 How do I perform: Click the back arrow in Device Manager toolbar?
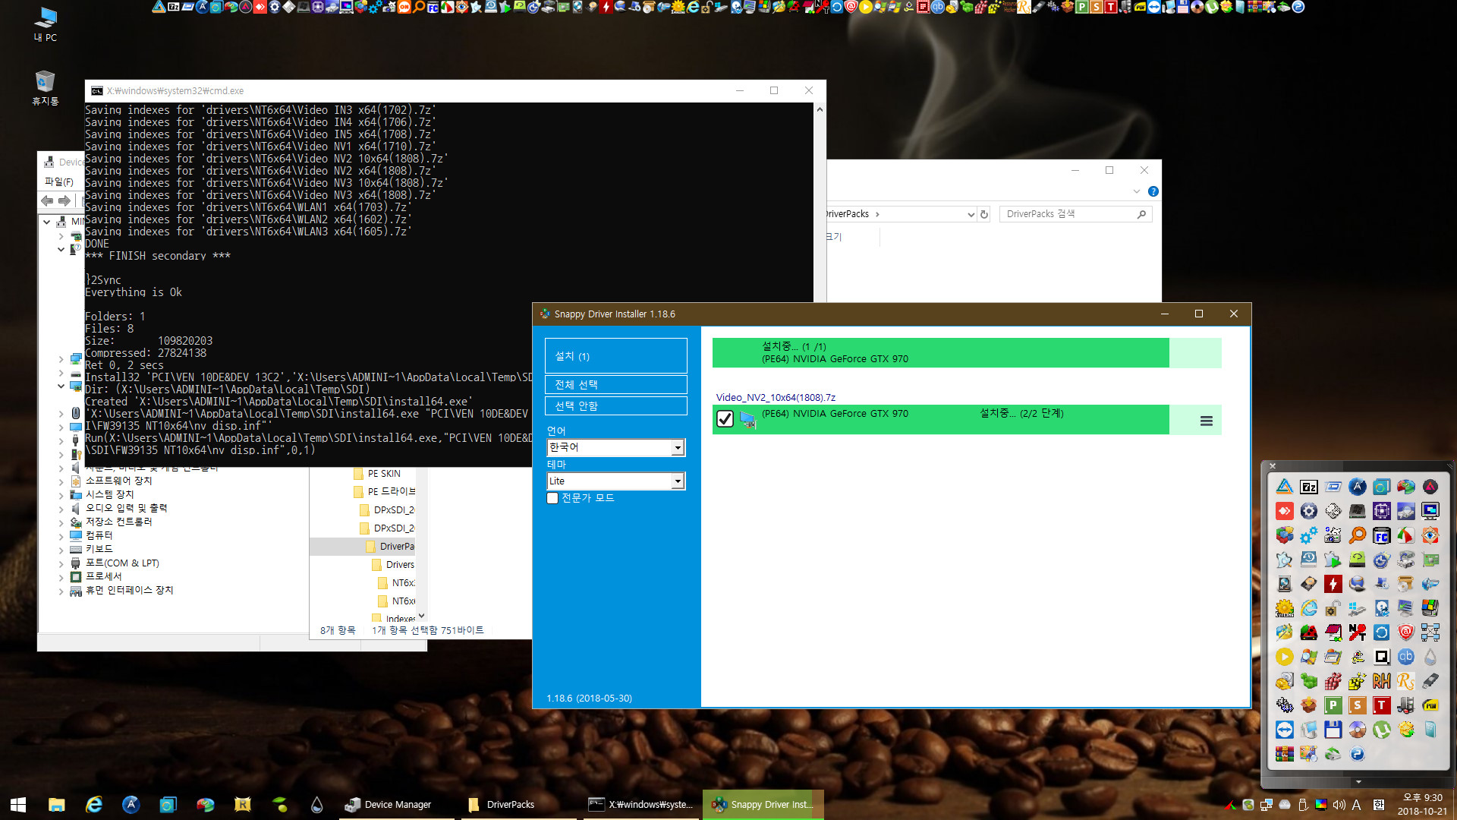pos(47,200)
